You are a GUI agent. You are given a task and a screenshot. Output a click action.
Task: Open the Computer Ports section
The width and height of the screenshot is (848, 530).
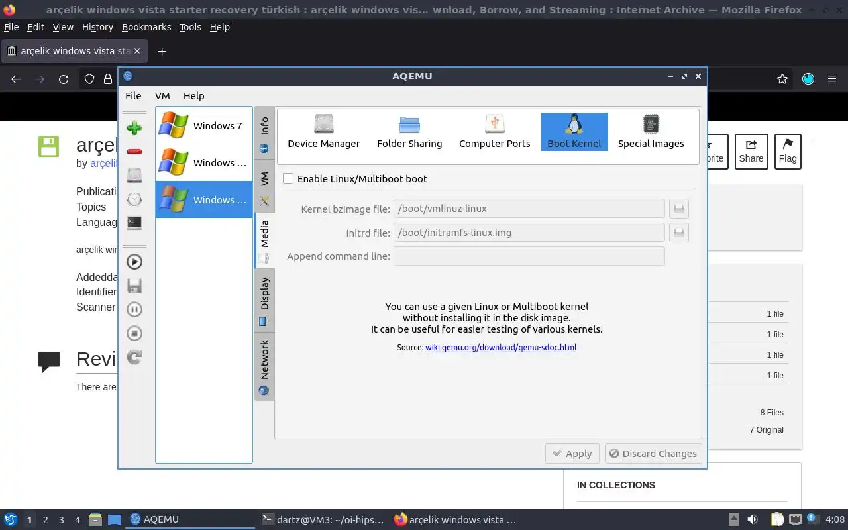click(495, 132)
